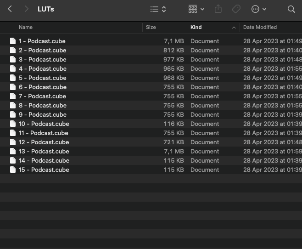Screen dimensions: 302x249
Task: Click the file icon of 10 - Podcast.cube
Action: click(13, 124)
